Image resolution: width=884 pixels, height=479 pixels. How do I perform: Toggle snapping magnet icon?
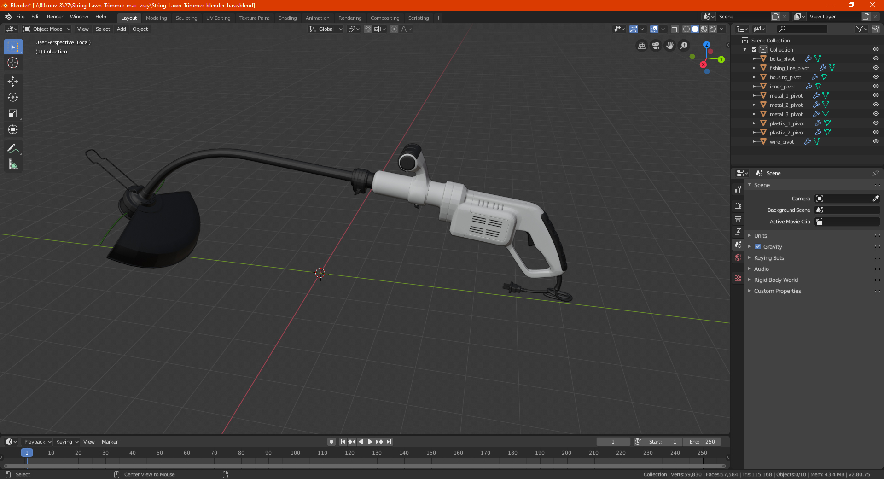click(x=368, y=29)
